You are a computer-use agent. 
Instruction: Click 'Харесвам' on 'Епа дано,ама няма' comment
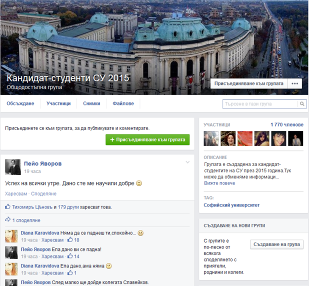pos(52,273)
